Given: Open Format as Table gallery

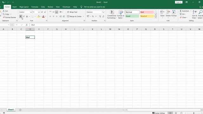Looking at the screenshot, I should (x=121, y=15).
